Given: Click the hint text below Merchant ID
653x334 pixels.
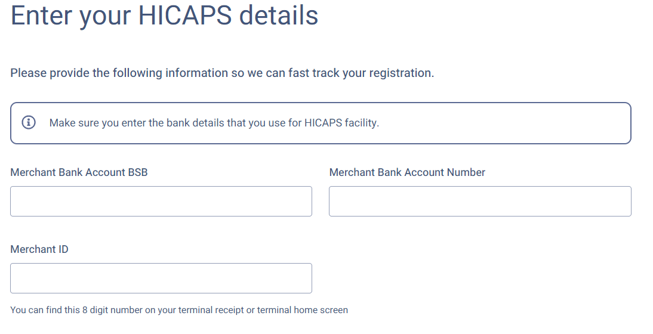Looking at the screenshot, I should (x=179, y=310).
